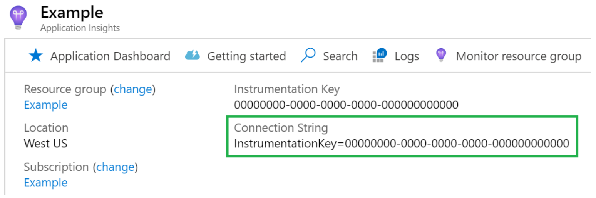Image resolution: width=596 pixels, height=198 pixels.
Task: Click the Application Dashboard star icon
Action: 36,56
